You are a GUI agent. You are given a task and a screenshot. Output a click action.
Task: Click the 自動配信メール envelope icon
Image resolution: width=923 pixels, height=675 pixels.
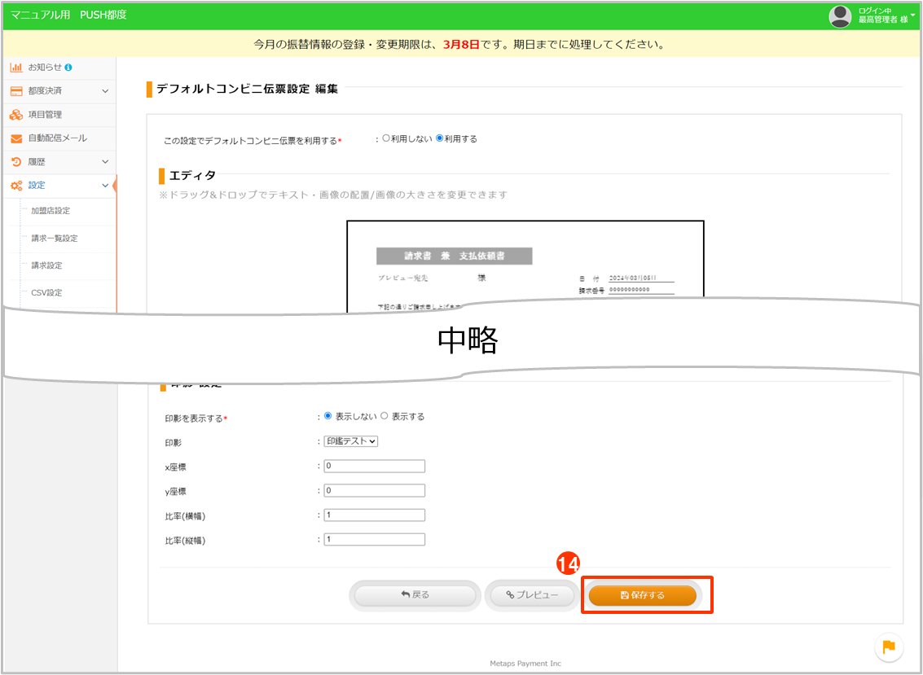16,138
